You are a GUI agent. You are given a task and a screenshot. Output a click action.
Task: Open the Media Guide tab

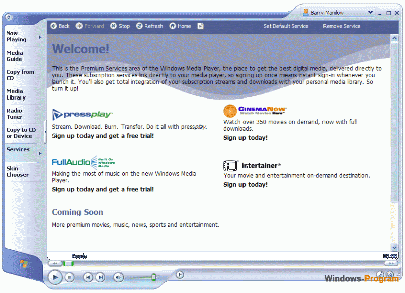[x=15, y=56]
